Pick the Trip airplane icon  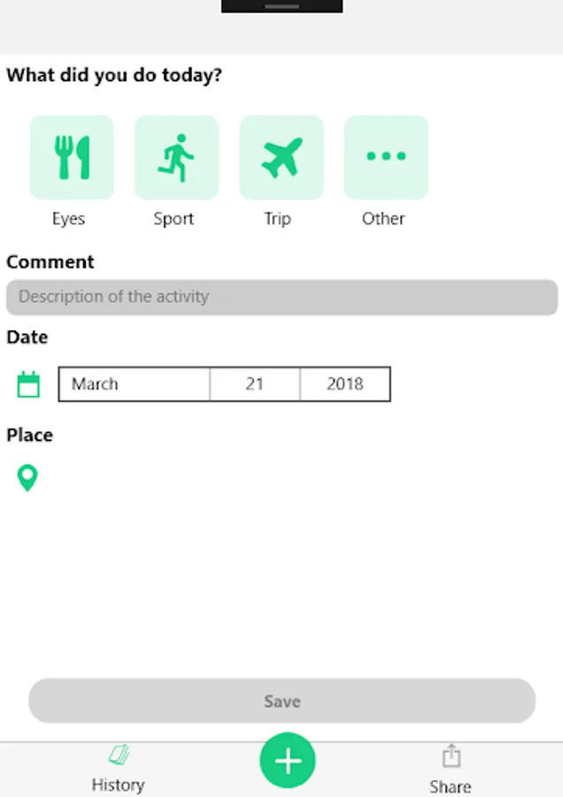tap(281, 157)
